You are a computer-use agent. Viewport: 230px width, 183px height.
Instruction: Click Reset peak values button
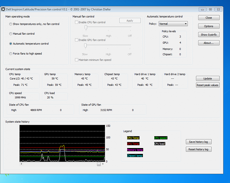pos(208,85)
